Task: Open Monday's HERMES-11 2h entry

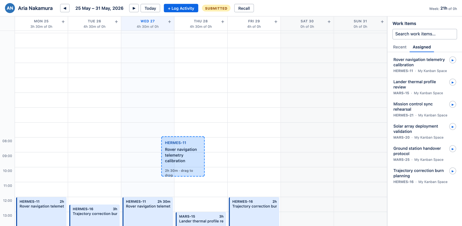Action: (41, 211)
